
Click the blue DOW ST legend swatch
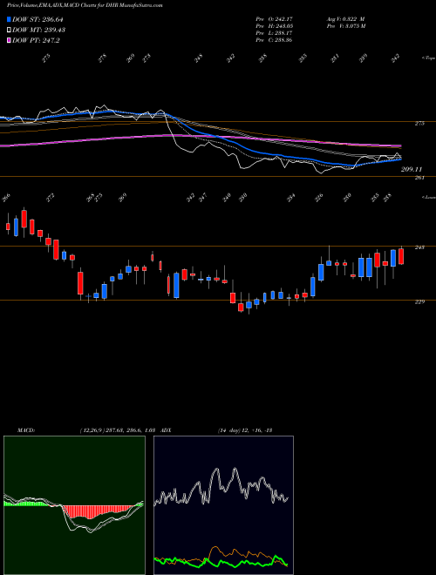[9, 19]
